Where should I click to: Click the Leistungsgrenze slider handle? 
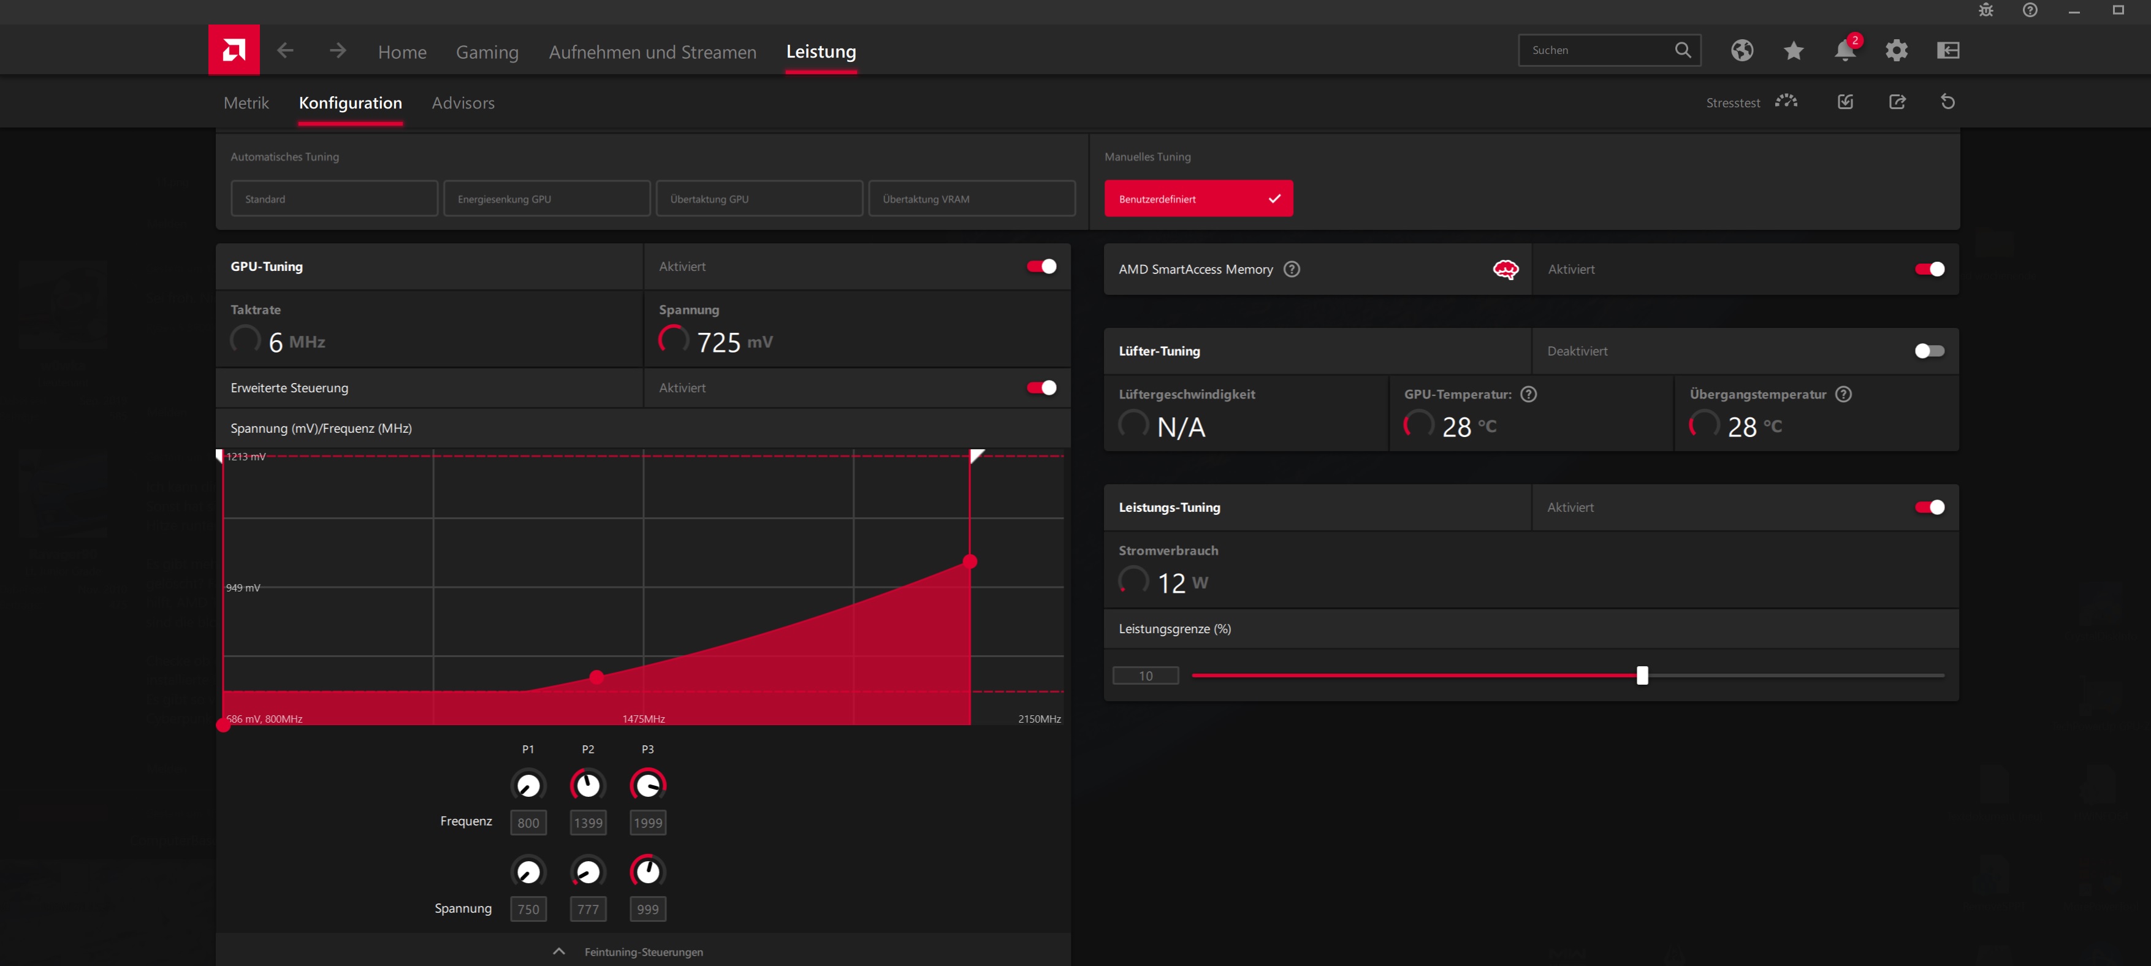pyautogui.click(x=1642, y=675)
